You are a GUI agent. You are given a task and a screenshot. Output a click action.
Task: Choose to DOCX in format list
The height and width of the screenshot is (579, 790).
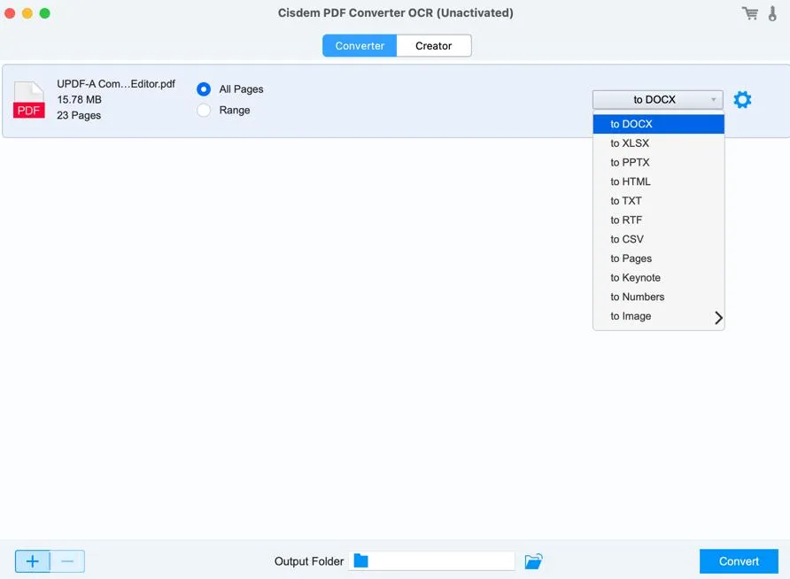[659, 124]
